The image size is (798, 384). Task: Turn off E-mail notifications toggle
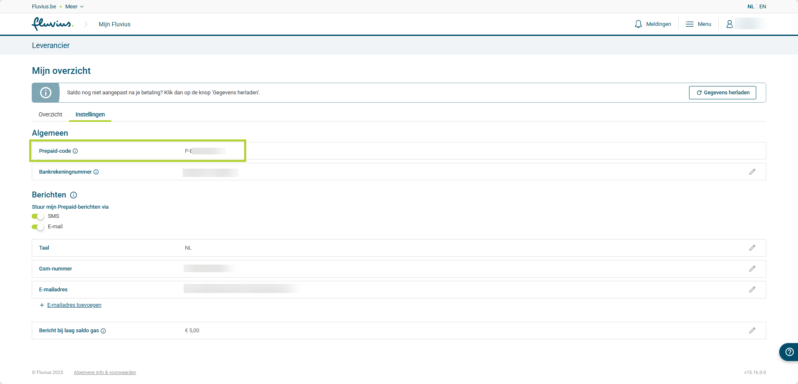pyautogui.click(x=38, y=227)
